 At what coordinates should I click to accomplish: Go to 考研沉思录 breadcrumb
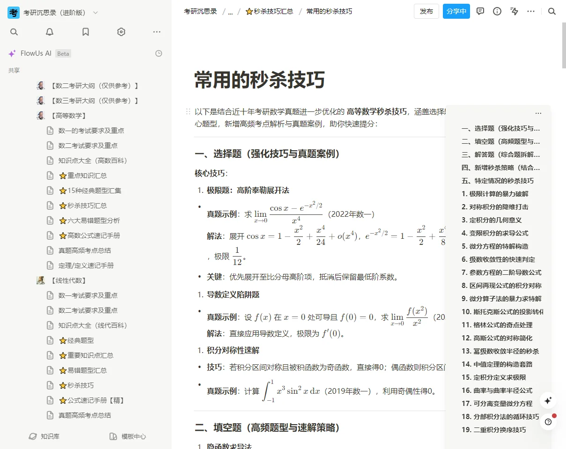(200, 11)
